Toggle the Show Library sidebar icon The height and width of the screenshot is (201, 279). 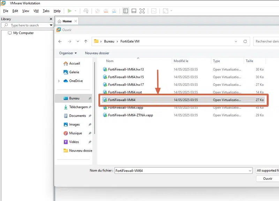pyautogui.click(x=126, y=11)
